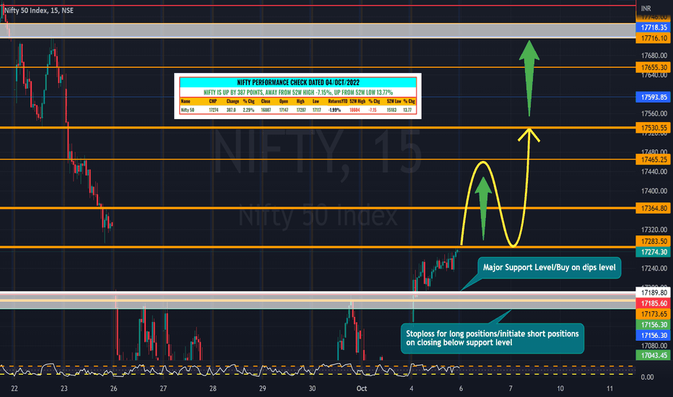Click the red 18604 52W High value
This screenshot has width=673, height=397.
click(x=355, y=110)
